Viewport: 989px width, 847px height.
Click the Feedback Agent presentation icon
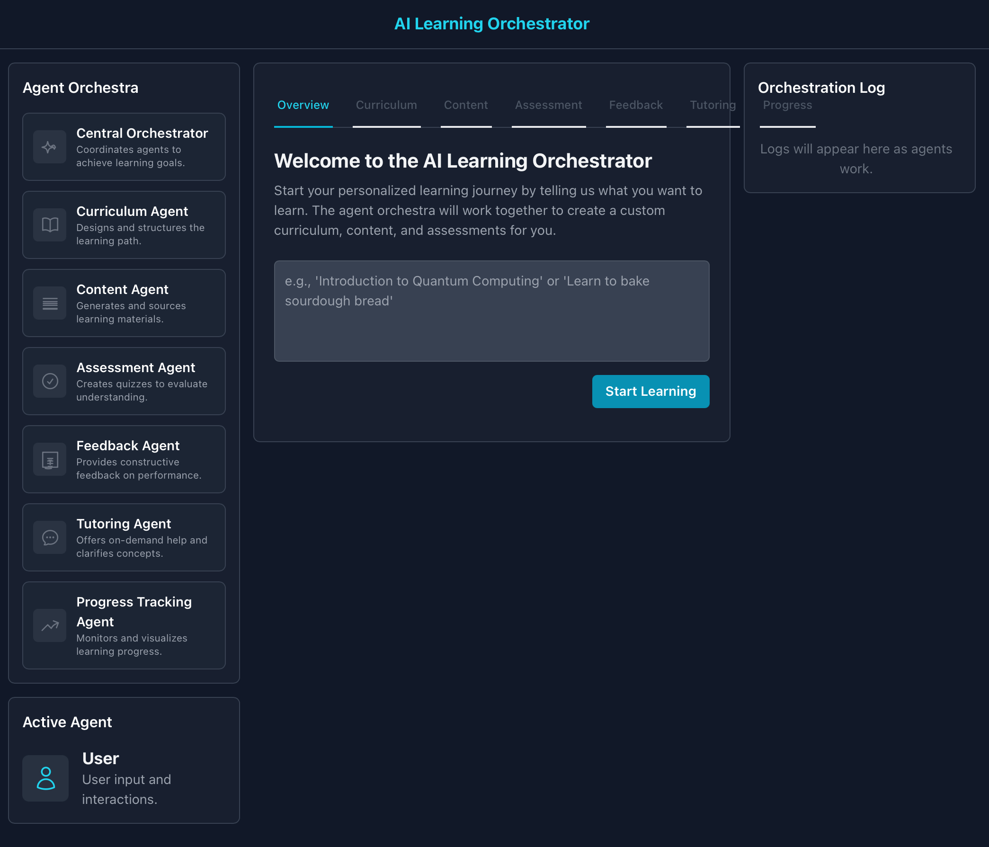[x=50, y=459]
